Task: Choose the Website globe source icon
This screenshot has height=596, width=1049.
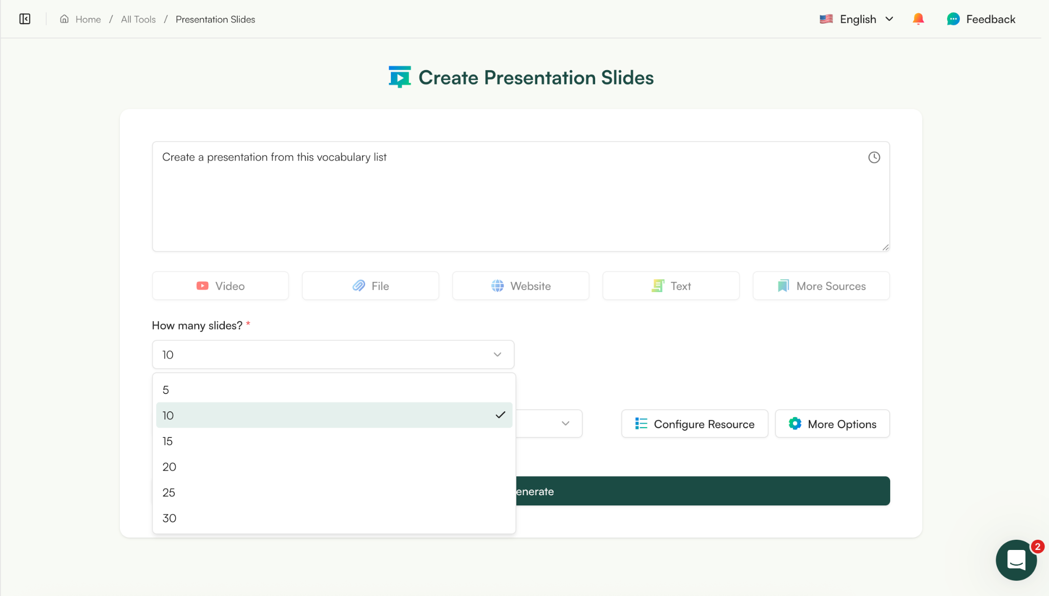Action: click(497, 286)
